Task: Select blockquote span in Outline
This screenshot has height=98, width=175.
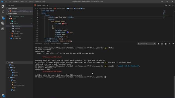Action: 19,85
